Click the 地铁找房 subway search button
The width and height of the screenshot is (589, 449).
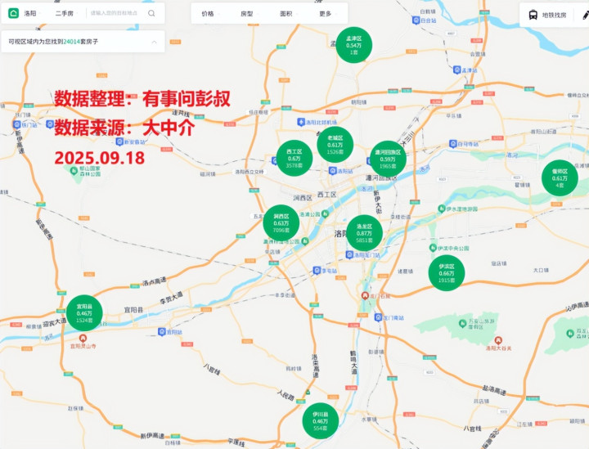point(547,15)
